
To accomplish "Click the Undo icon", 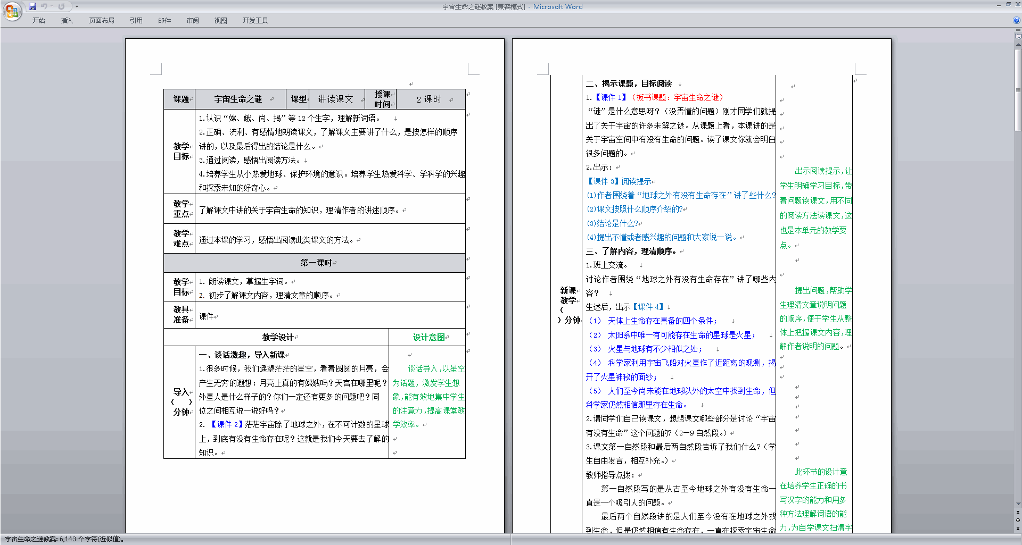I will [44, 6].
